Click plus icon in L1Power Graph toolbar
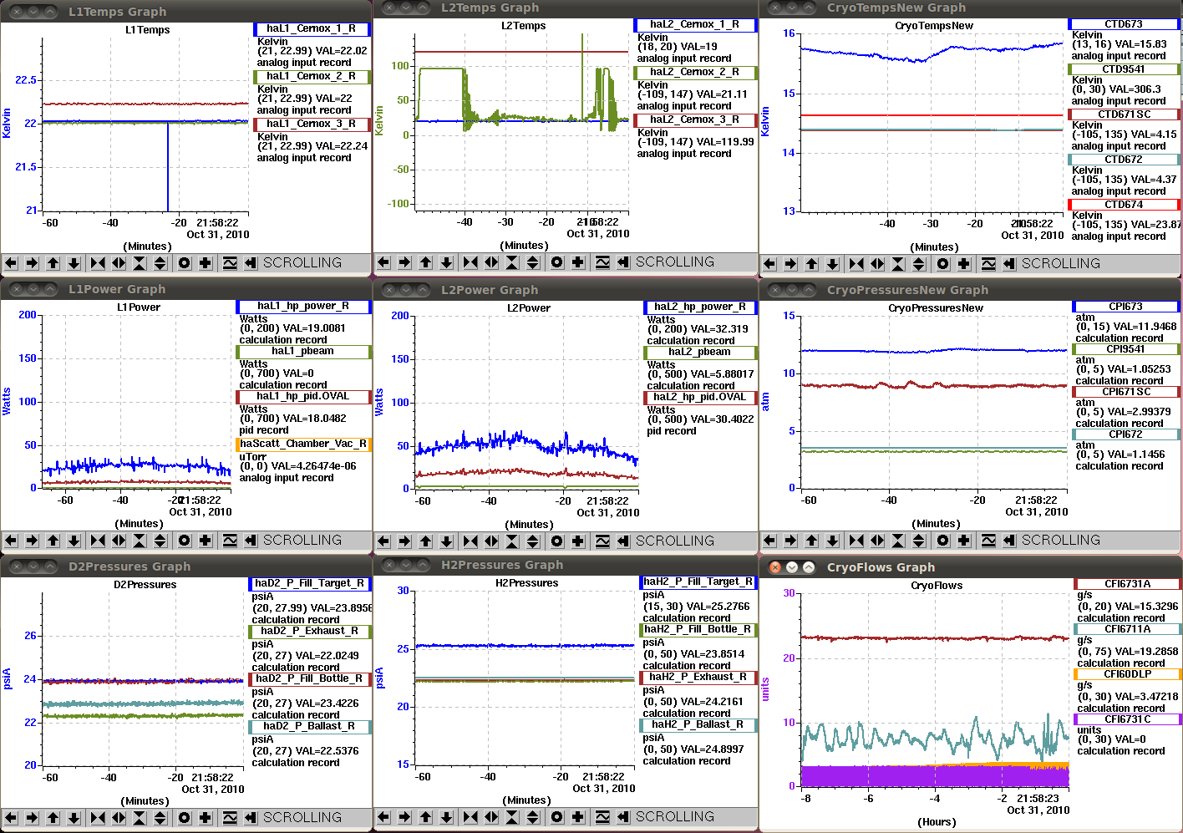1183x833 pixels. point(206,541)
